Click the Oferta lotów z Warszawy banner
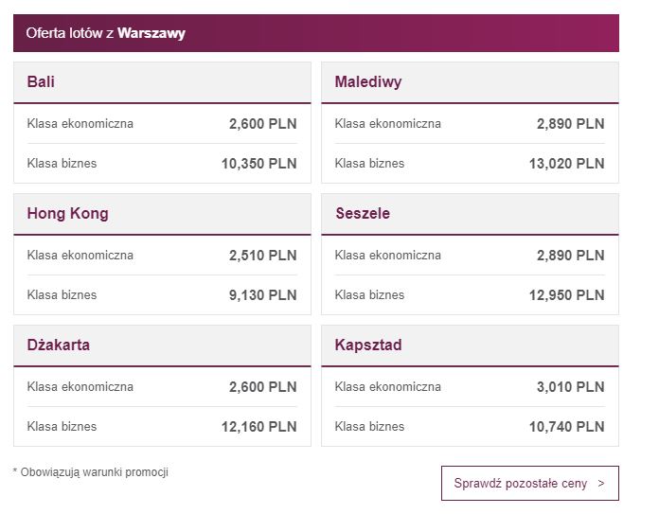The image size is (659, 514). 316,33
